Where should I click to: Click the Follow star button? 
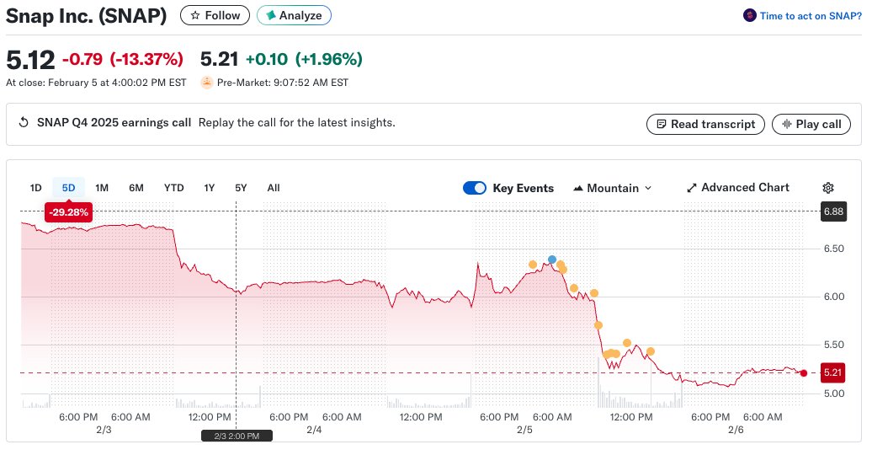215,16
